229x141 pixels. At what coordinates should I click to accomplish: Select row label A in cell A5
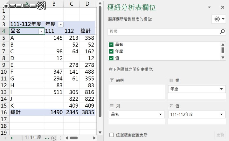click(27, 38)
